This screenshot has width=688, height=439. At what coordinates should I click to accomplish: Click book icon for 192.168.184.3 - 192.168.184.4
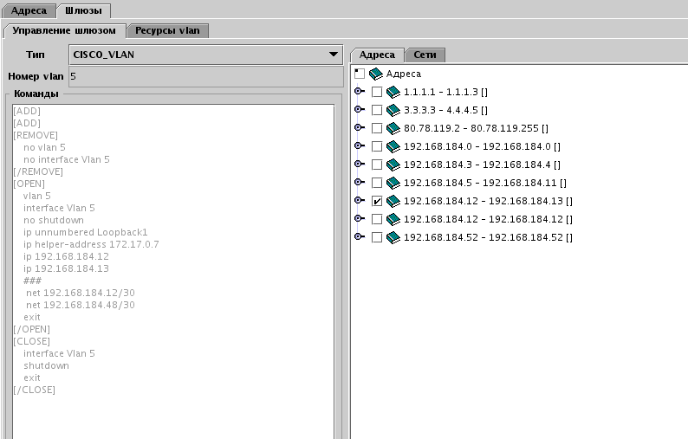(393, 165)
